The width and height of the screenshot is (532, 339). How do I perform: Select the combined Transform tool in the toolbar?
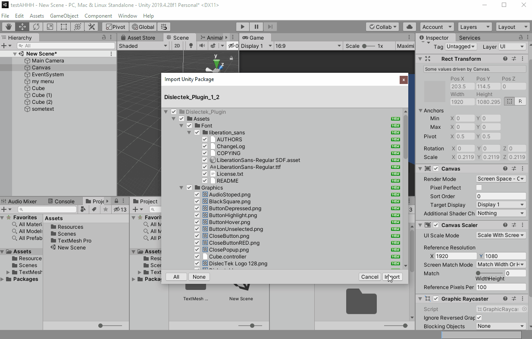click(78, 27)
